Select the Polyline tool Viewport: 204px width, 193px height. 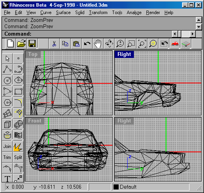7,69
